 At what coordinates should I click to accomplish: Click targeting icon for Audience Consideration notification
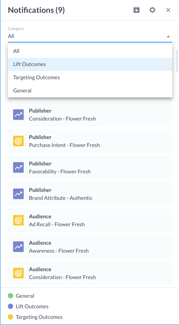coord(18,273)
